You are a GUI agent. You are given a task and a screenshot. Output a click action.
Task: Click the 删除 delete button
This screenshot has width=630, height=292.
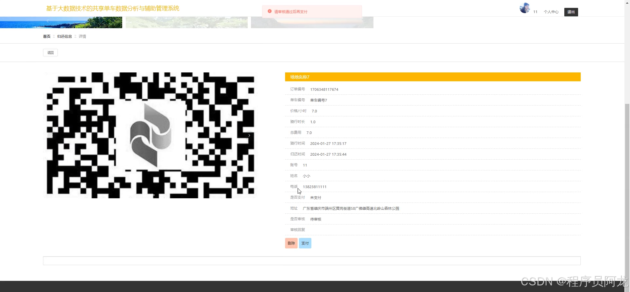coord(291,243)
